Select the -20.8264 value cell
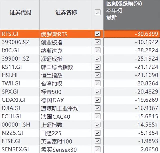 [132, 83]
